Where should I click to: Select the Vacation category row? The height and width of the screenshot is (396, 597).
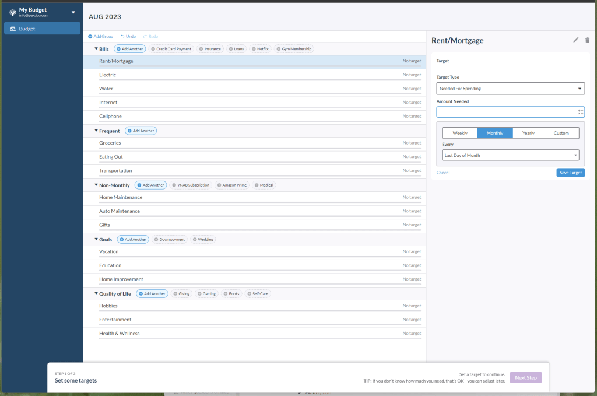coord(255,253)
